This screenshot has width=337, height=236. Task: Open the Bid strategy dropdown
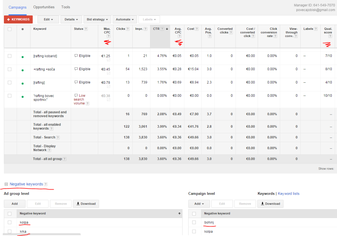pos(97,19)
